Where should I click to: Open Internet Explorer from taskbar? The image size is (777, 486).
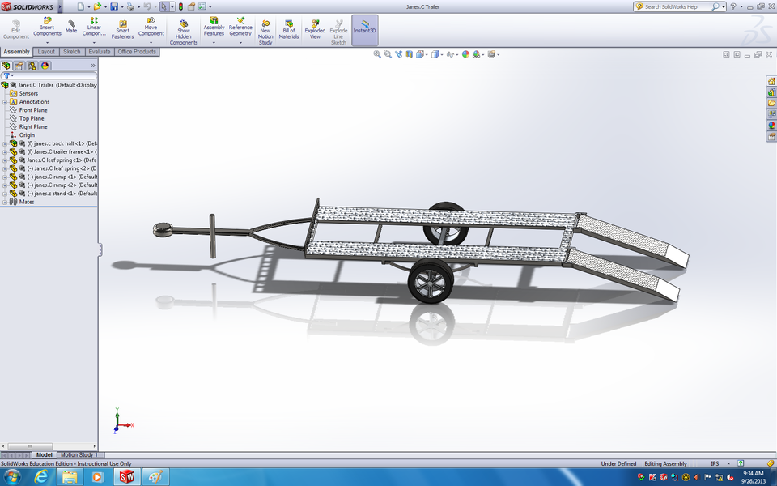point(41,477)
